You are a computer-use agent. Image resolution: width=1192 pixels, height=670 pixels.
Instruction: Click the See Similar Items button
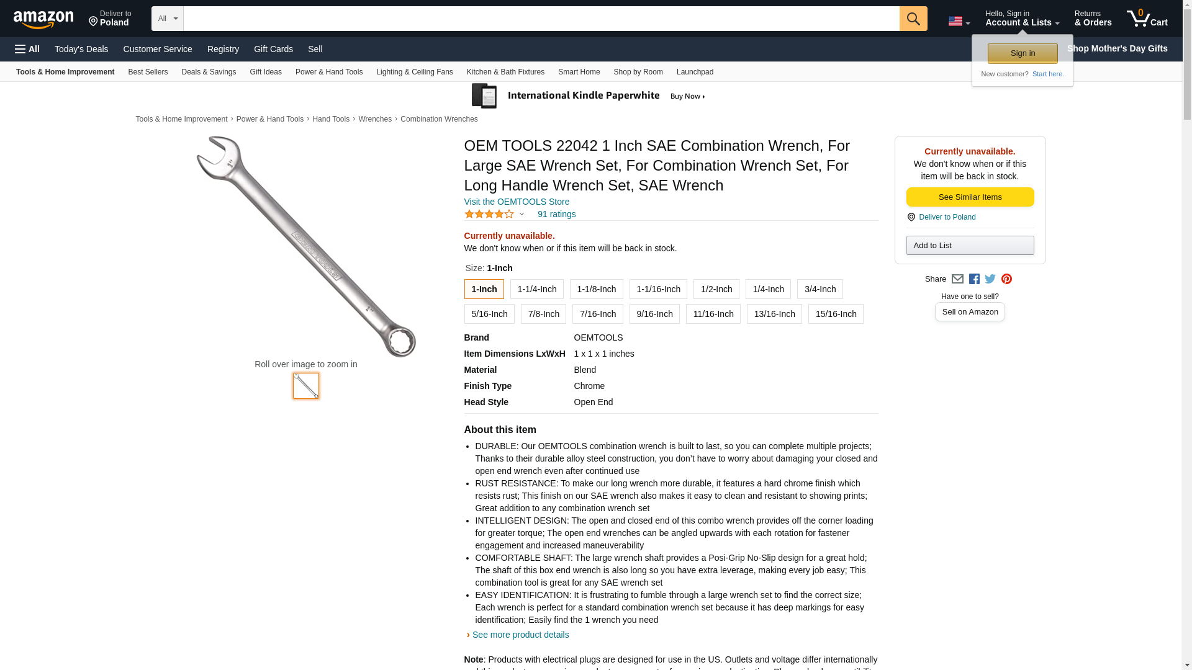click(x=970, y=197)
